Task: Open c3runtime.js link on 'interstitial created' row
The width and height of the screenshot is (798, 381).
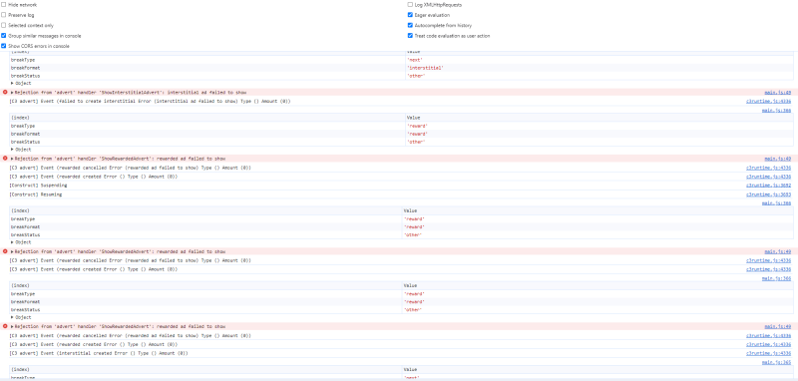Action: click(x=768, y=353)
